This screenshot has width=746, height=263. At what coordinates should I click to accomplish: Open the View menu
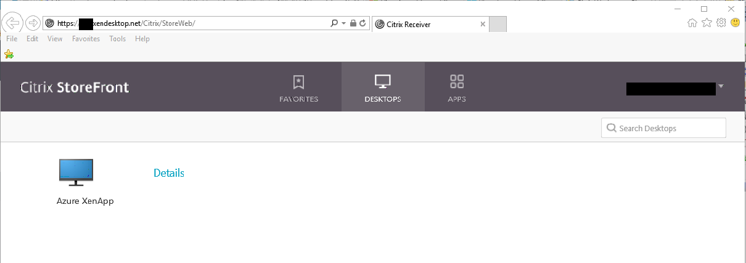(55, 39)
